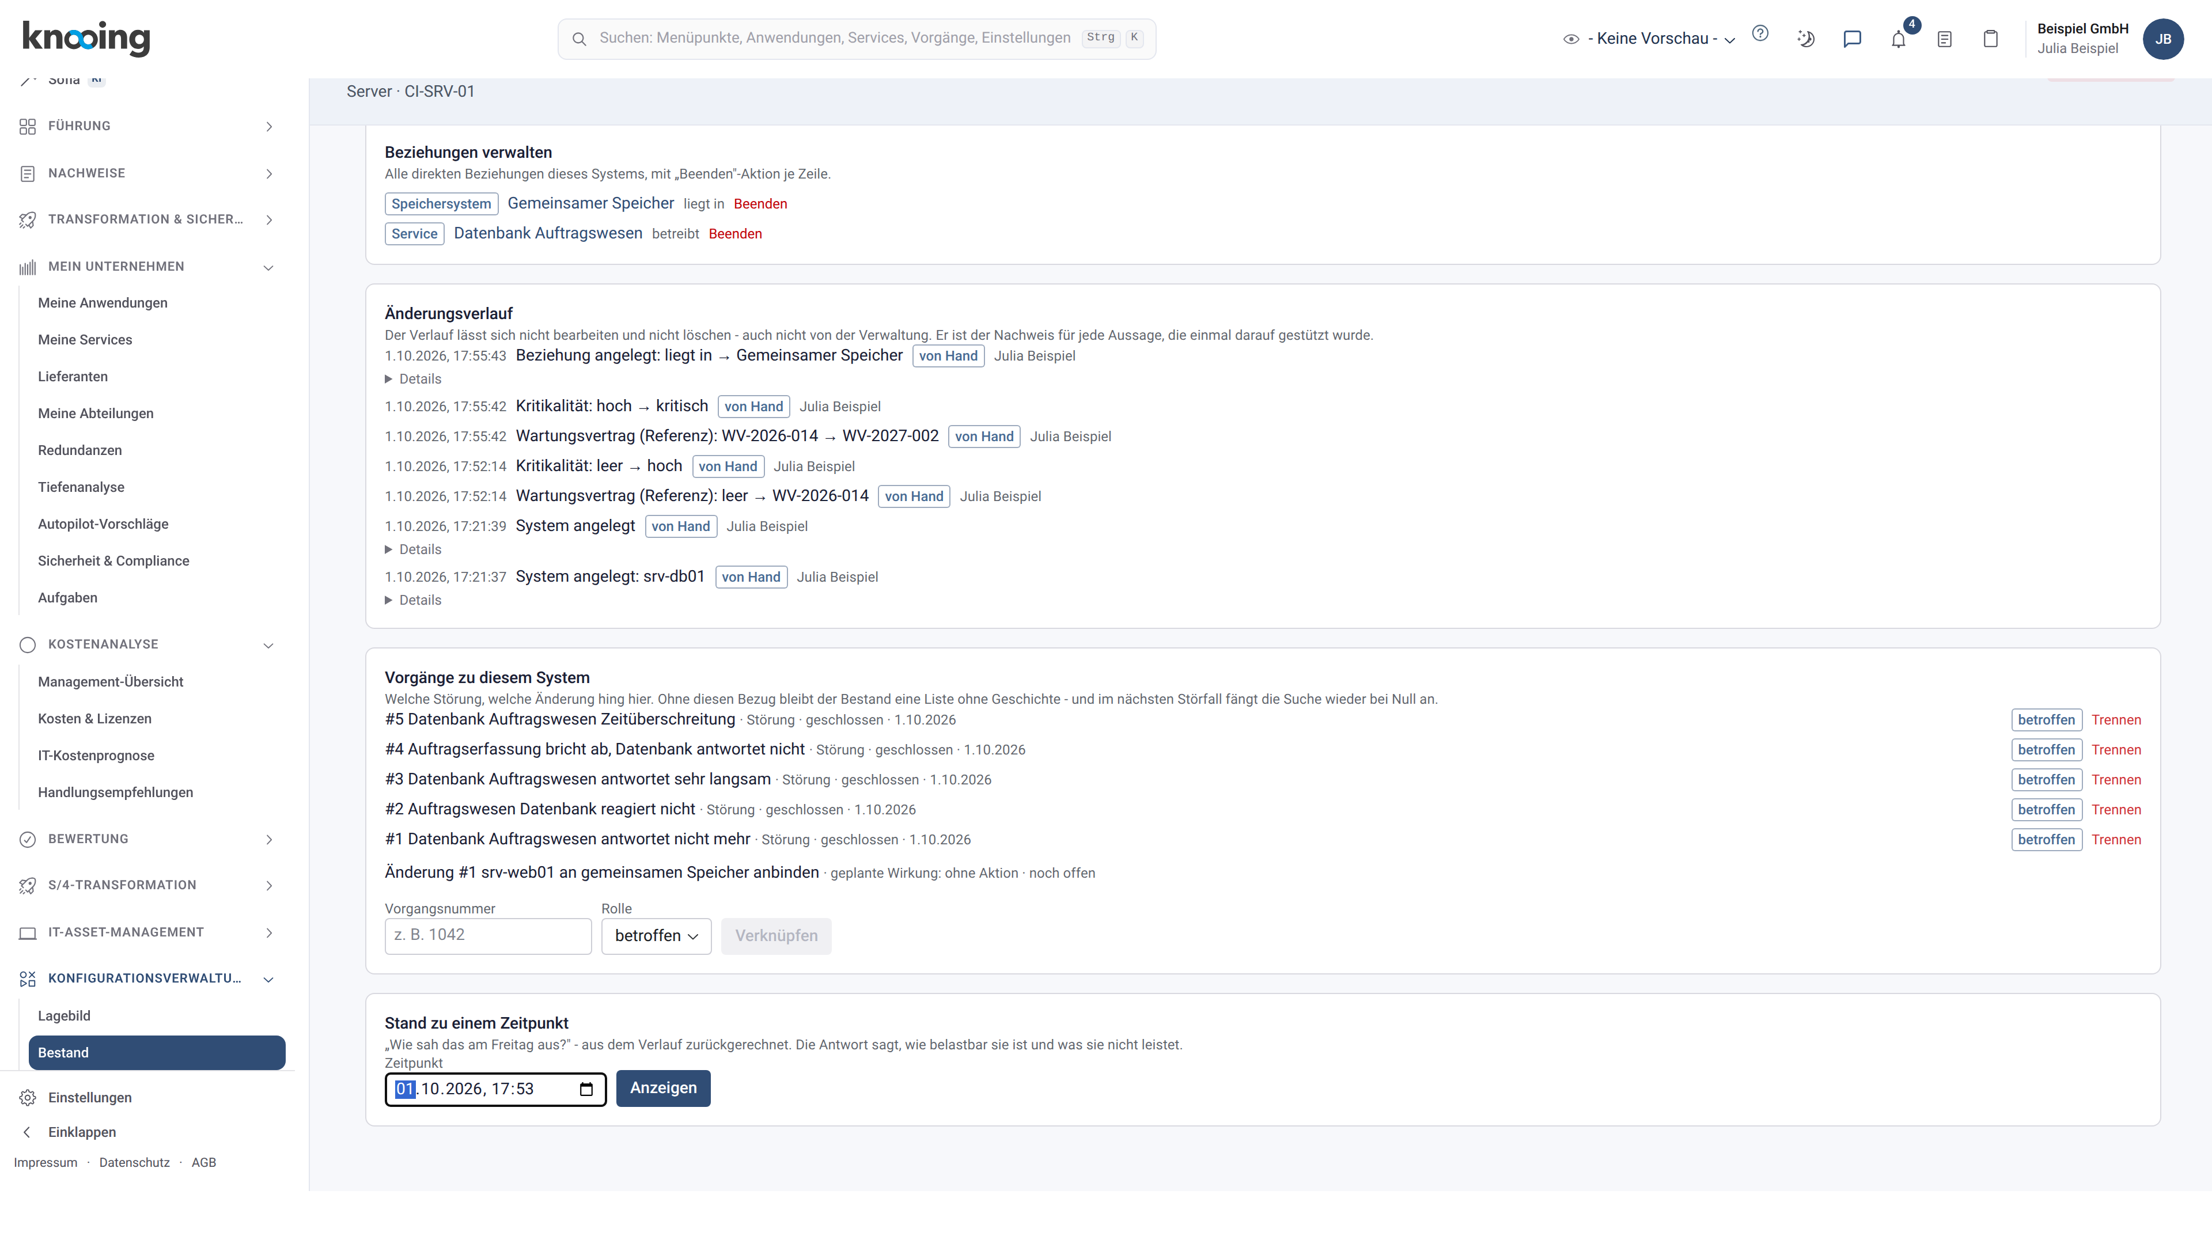Open Gemeinsamer Speicher relation link

[591, 203]
